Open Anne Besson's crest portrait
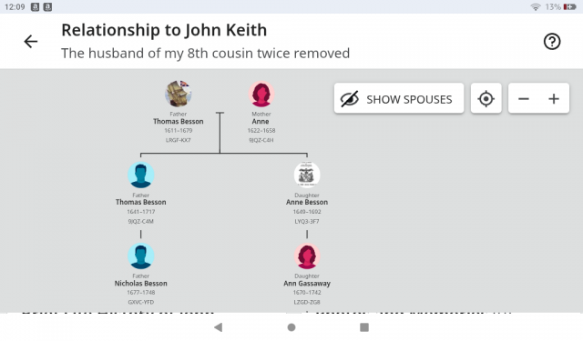Screen dimensions: 583x341 307,175
